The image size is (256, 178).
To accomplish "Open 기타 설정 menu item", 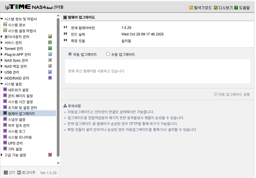I will [15, 149].
